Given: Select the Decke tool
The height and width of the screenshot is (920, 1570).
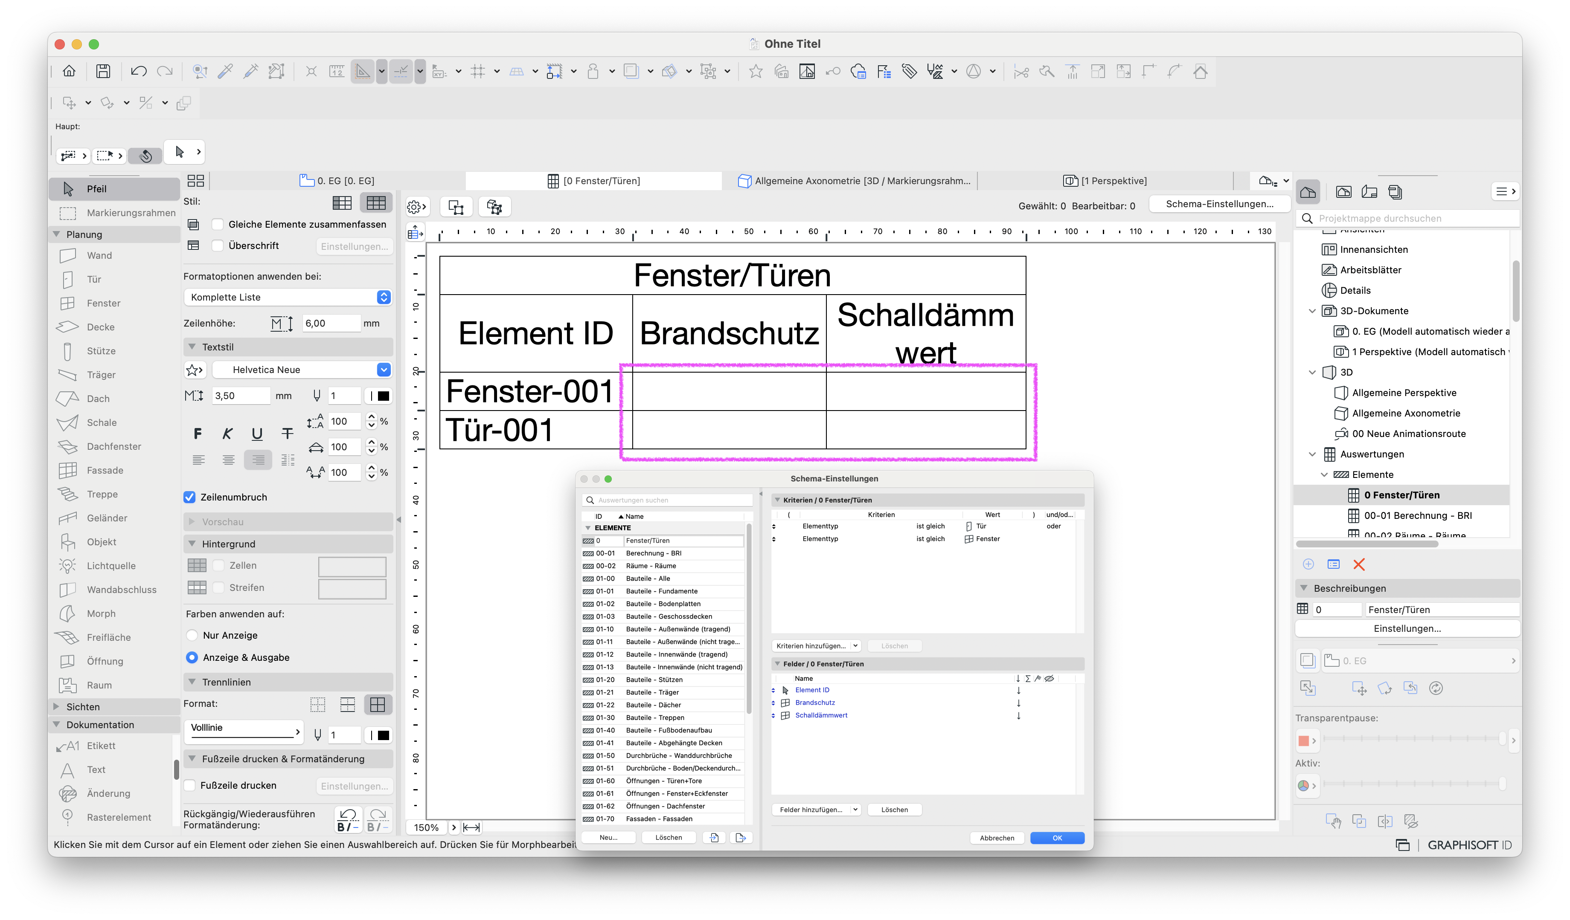Looking at the screenshot, I should (x=114, y=327).
